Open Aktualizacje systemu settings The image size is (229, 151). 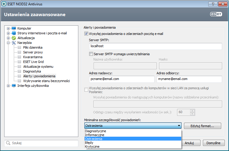tap(38, 67)
